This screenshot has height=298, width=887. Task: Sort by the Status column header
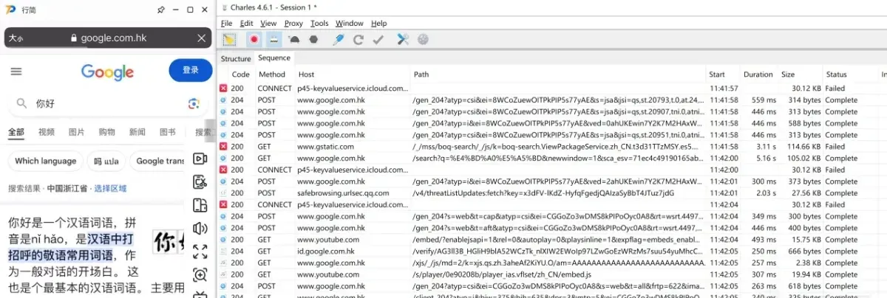(x=837, y=74)
